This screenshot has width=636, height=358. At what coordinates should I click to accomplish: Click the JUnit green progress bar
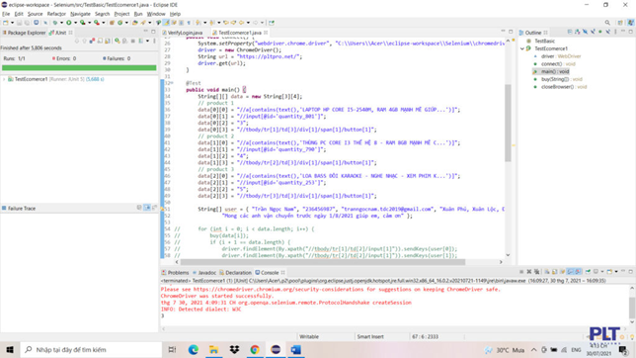pyautogui.click(x=79, y=68)
